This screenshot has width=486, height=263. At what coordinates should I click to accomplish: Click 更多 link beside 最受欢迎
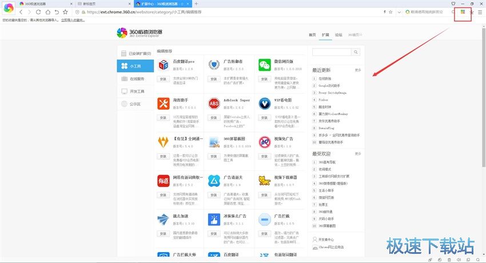pyautogui.click(x=358, y=154)
